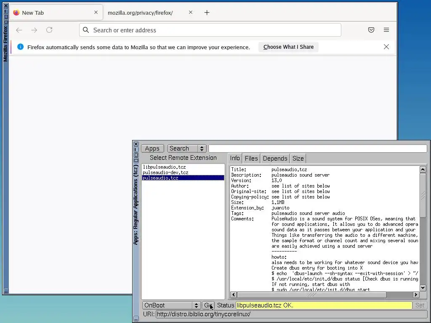This screenshot has width=431, height=323.
Task: Select pulseaudio.tcz in extension list
Action: click(x=183, y=178)
